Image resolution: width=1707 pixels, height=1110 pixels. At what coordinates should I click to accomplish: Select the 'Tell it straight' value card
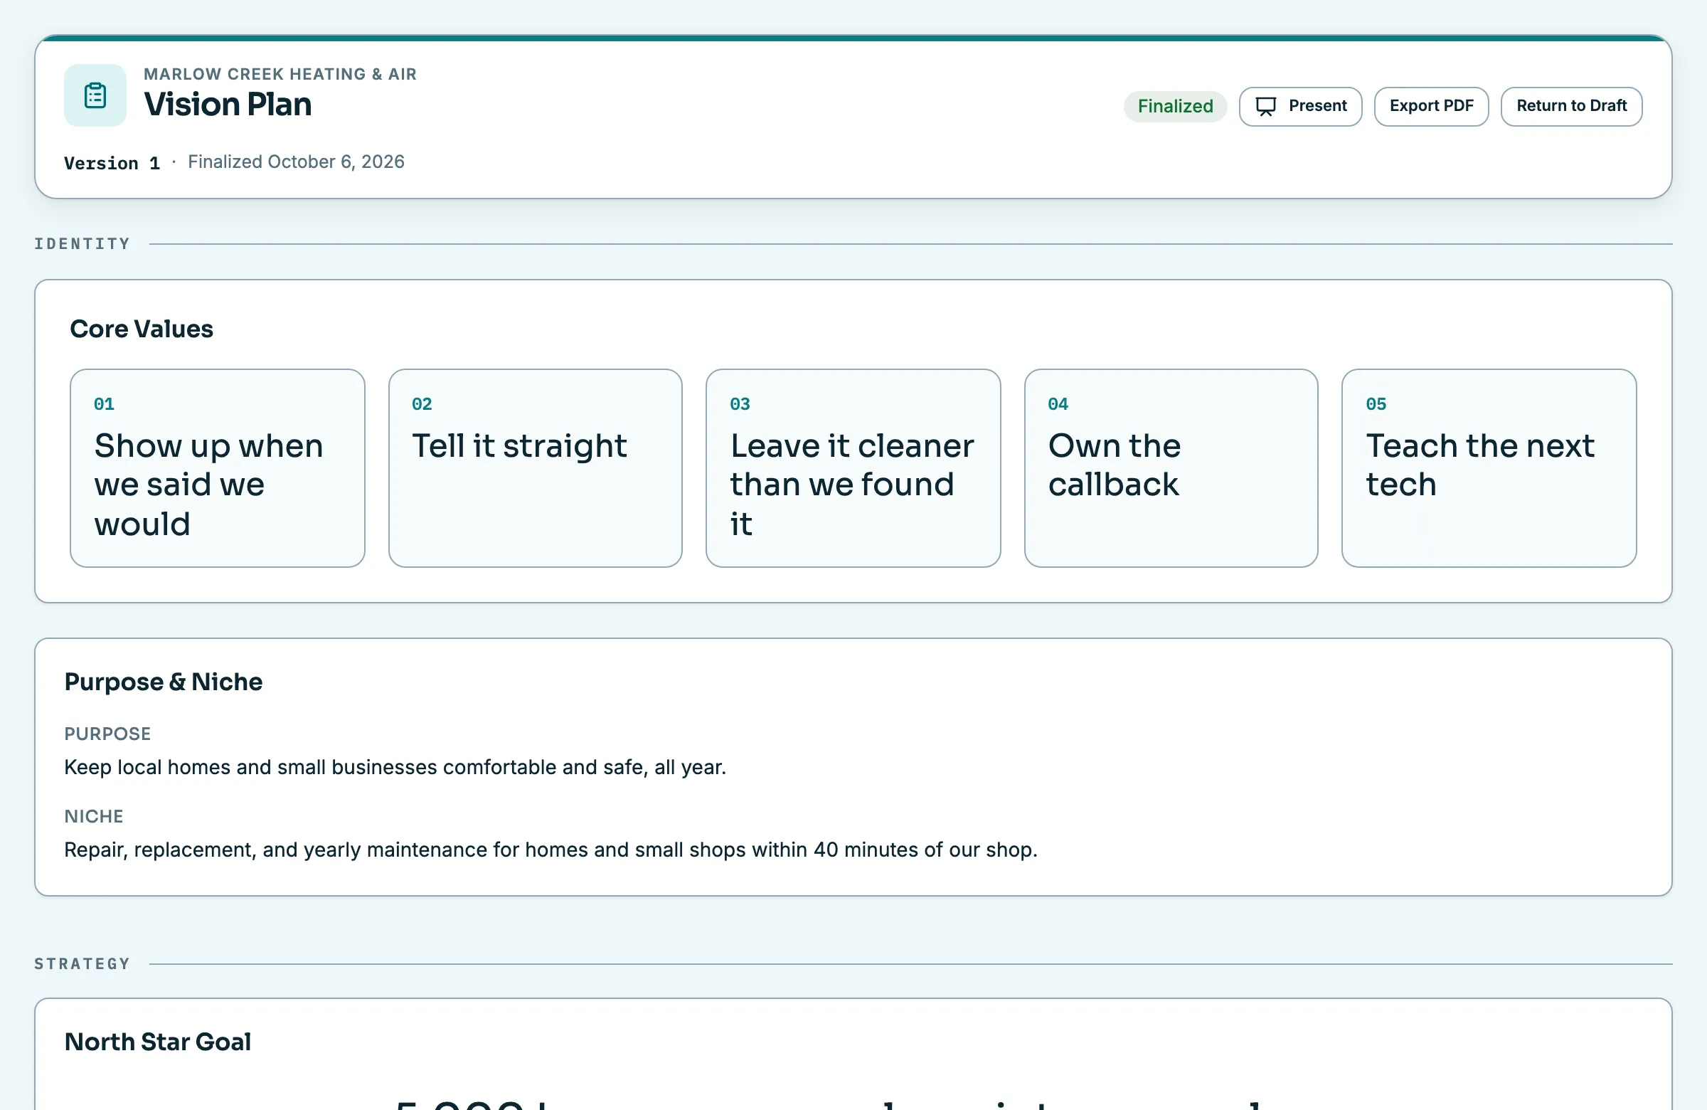point(535,467)
